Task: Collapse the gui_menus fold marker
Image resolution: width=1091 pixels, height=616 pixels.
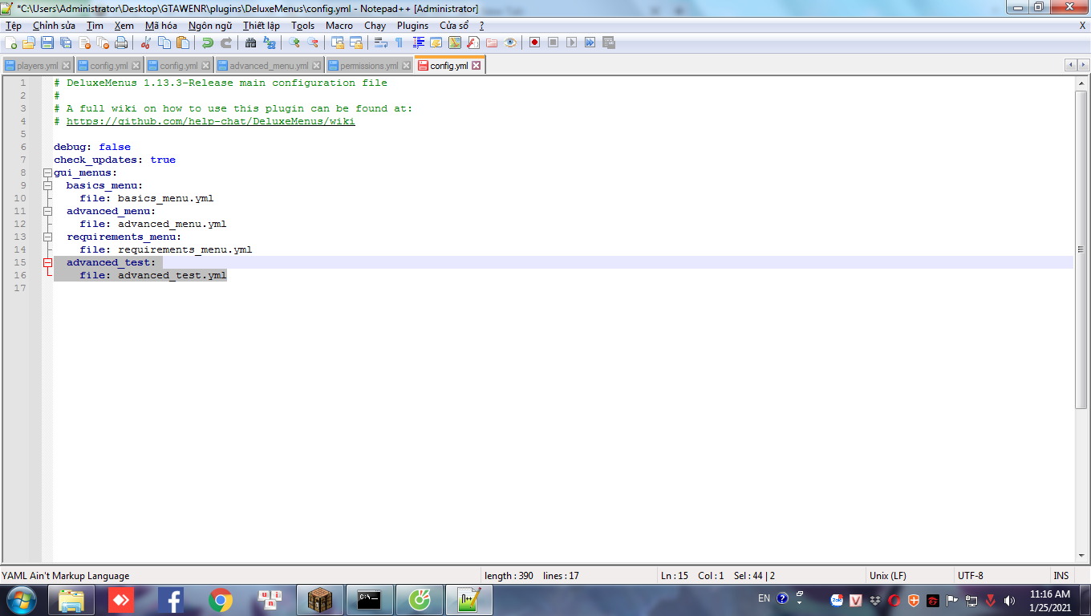Action: tap(47, 172)
